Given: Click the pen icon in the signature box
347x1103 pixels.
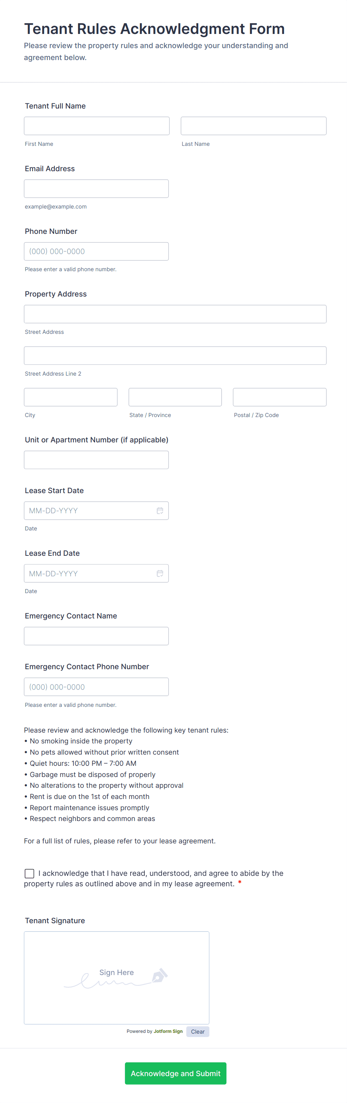Looking at the screenshot, I should click(159, 975).
